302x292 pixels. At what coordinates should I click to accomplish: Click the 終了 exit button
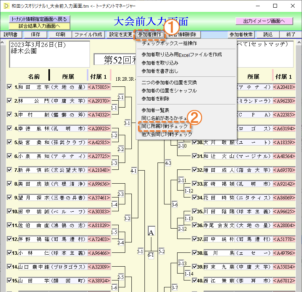click(x=290, y=35)
